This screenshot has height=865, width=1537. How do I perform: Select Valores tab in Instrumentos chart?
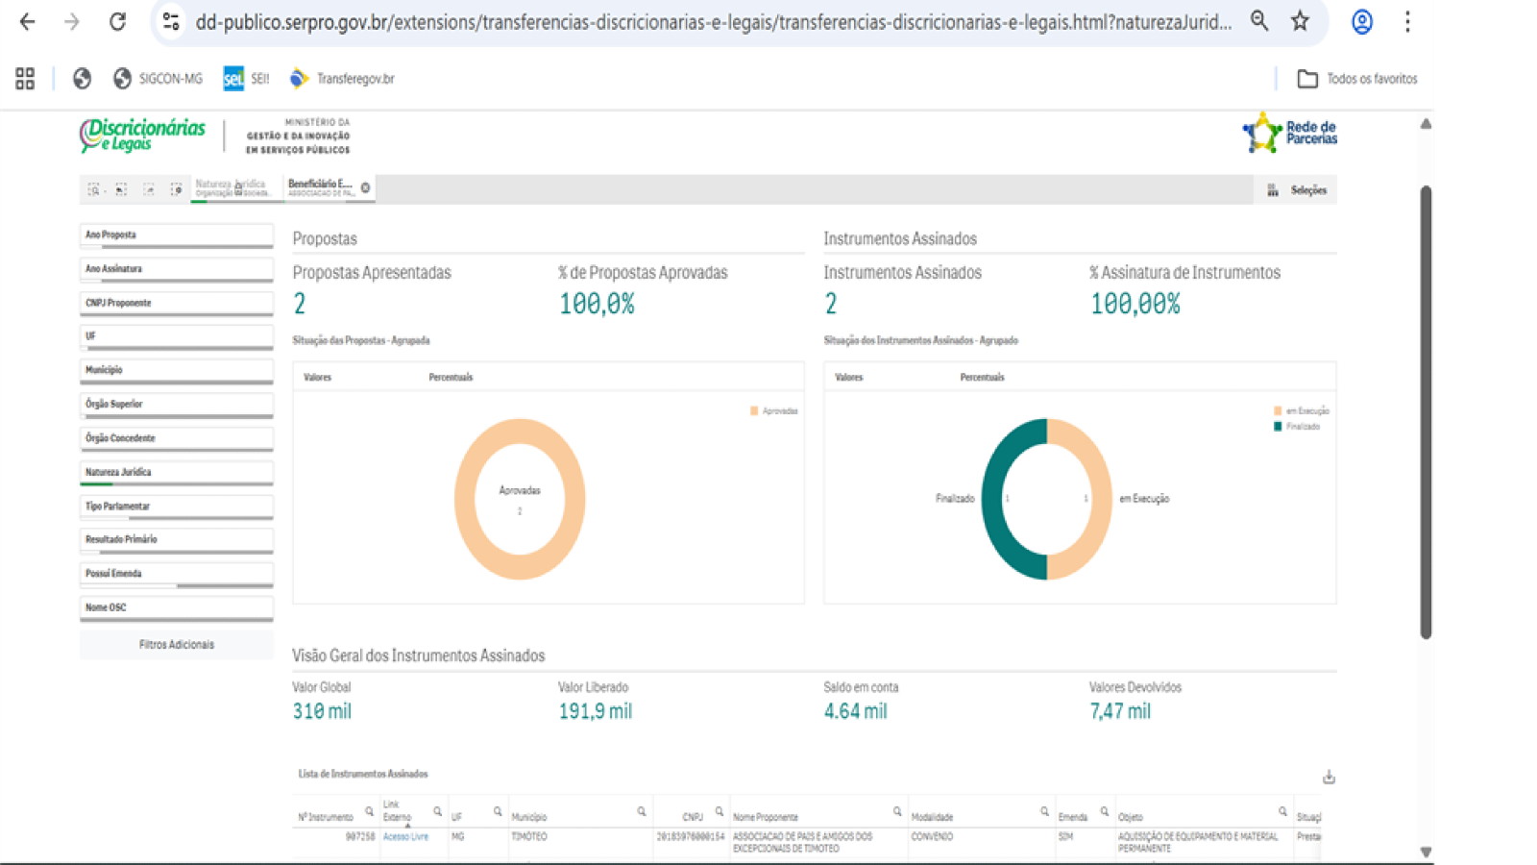[848, 377]
